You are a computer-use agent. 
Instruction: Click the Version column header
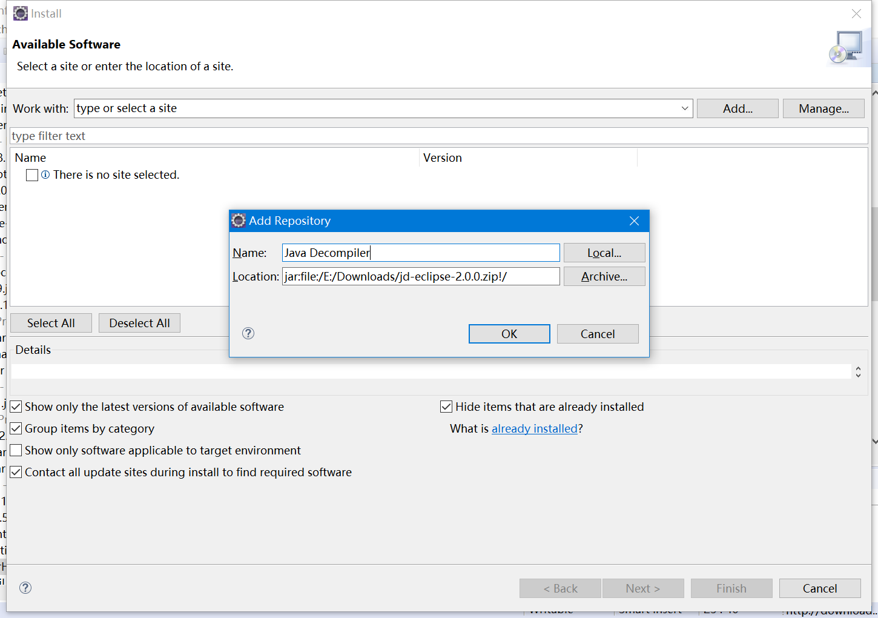[528, 158]
